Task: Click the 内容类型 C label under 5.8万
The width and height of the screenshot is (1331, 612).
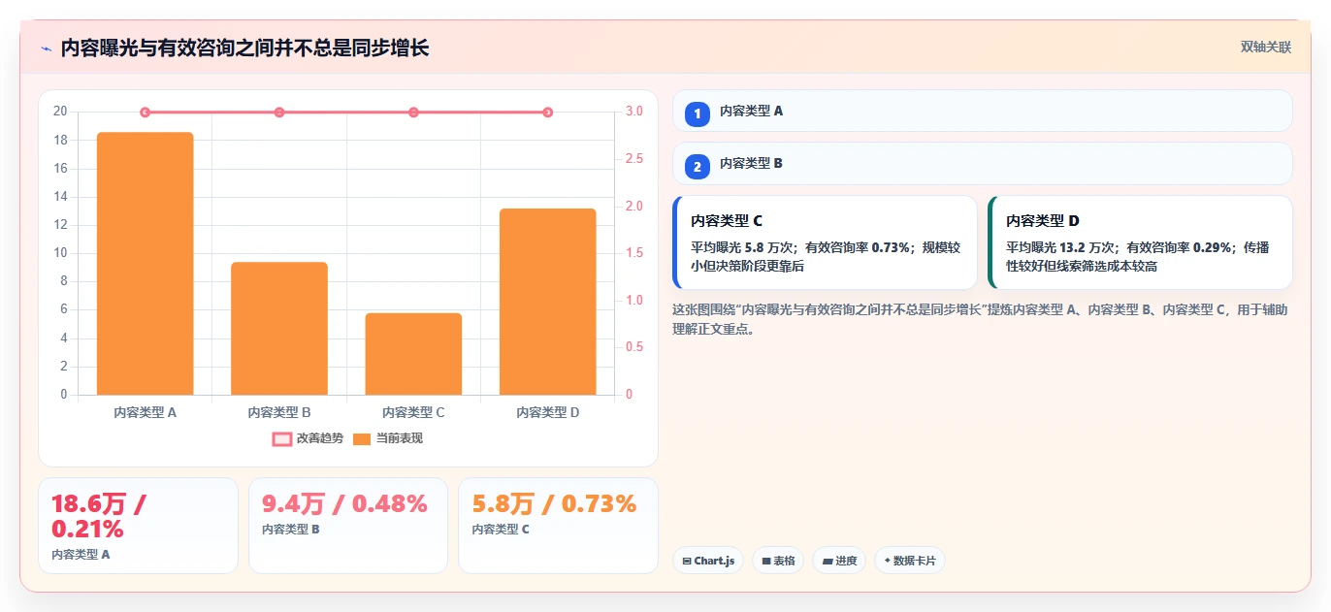Action: point(501,530)
